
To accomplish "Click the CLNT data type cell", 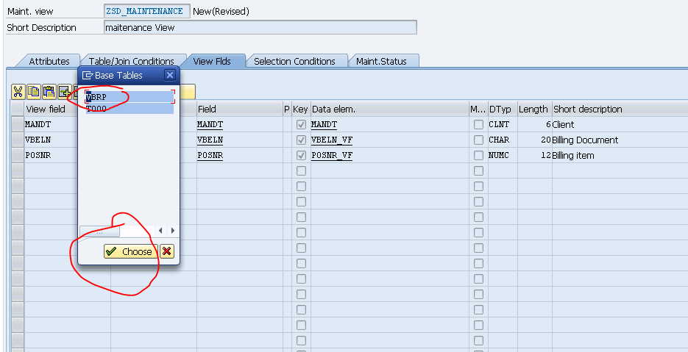I will [503, 124].
